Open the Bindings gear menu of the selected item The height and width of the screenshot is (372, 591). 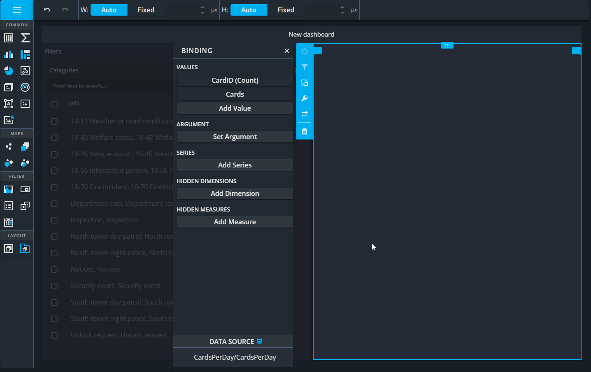pyautogui.click(x=305, y=51)
